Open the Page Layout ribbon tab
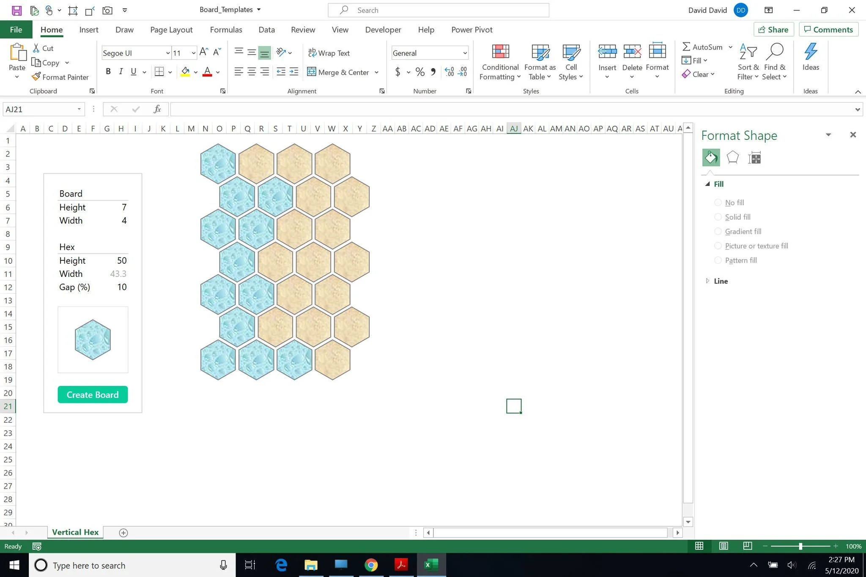Screen dimensions: 866x577 click(171, 30)
